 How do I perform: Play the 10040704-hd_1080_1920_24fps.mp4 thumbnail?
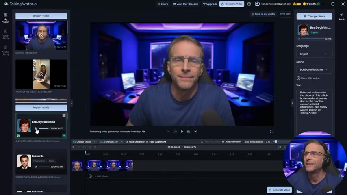coord(41,74)
